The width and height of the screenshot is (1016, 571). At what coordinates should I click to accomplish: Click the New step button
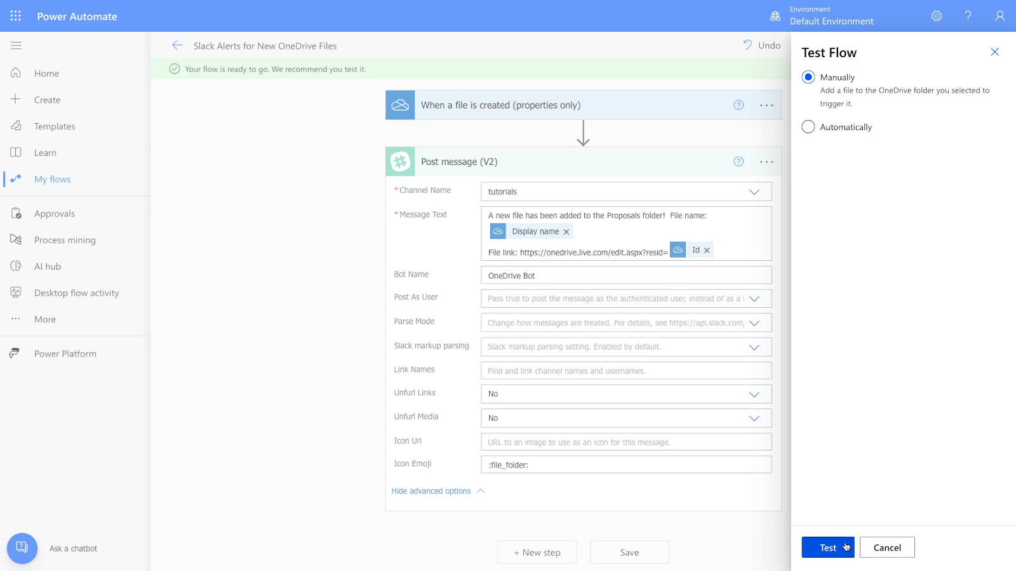pyautogui.click(x=537, y=552)
